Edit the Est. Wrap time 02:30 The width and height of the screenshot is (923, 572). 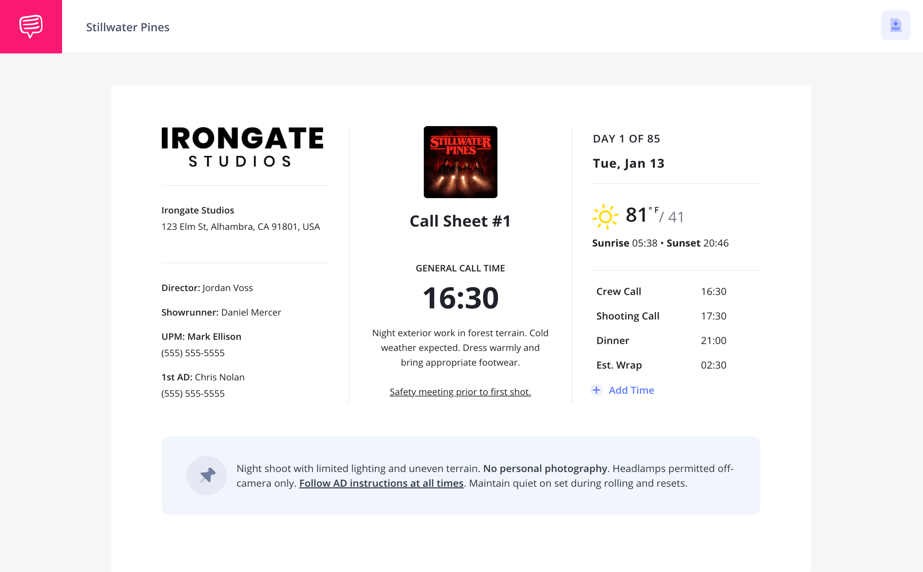click(x=713, y=365)
